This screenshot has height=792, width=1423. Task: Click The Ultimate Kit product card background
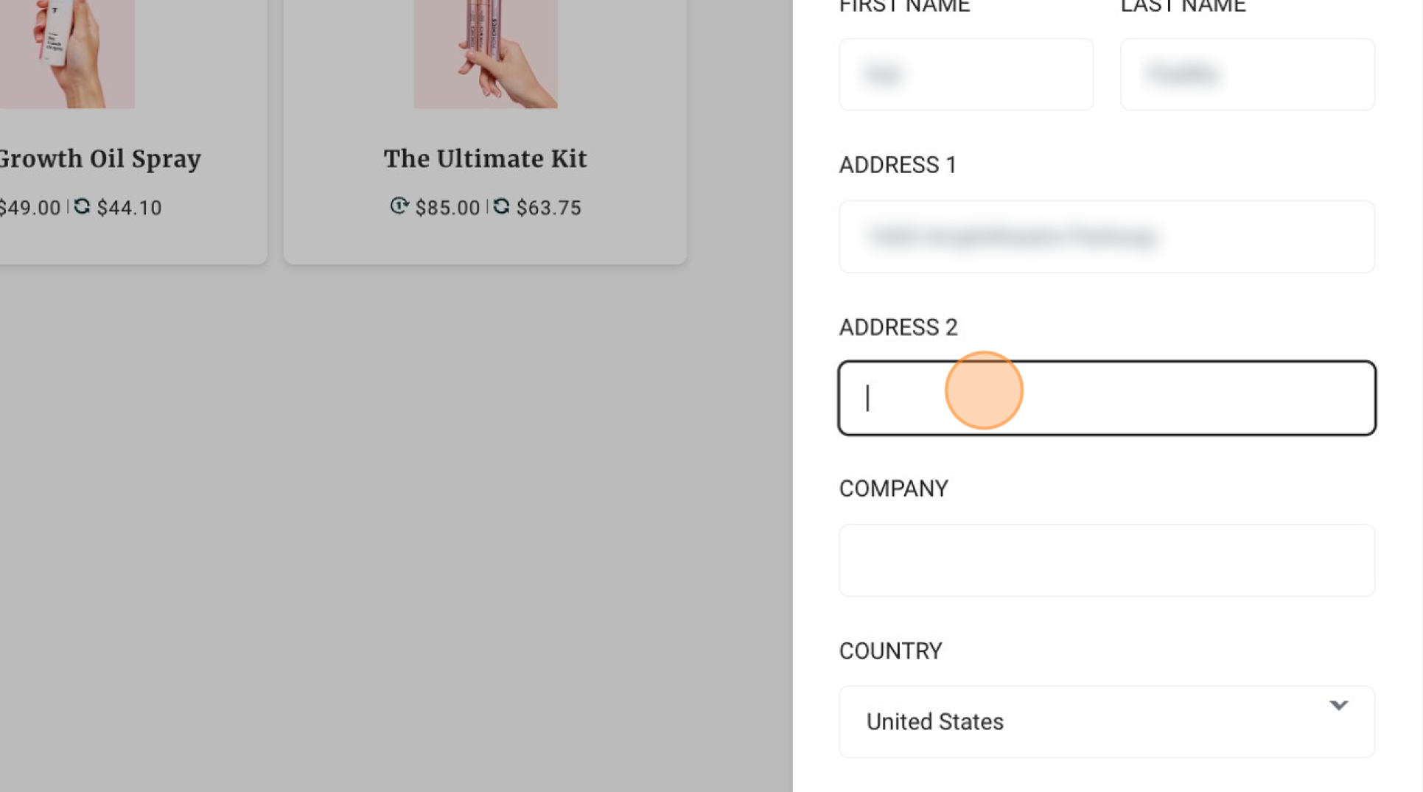(x=485, y=242)
